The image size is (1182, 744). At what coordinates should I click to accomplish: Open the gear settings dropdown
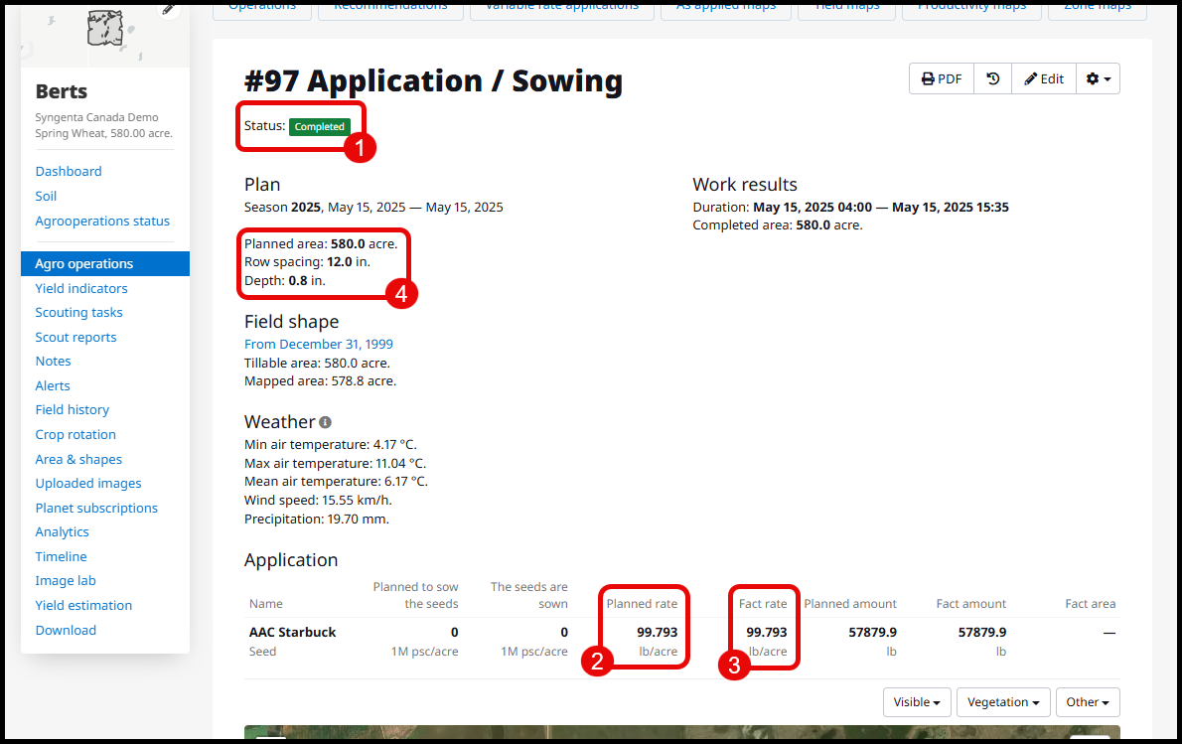(x=1098, y=79)
